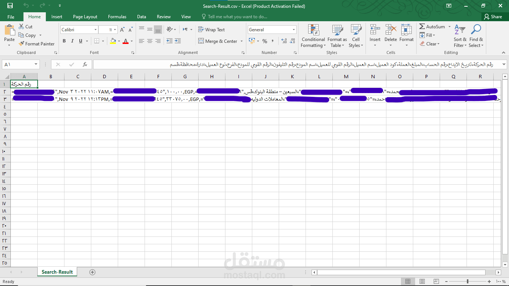Apply fill color bucket icon
Viewport: 509px width, 286px height.
113,41
